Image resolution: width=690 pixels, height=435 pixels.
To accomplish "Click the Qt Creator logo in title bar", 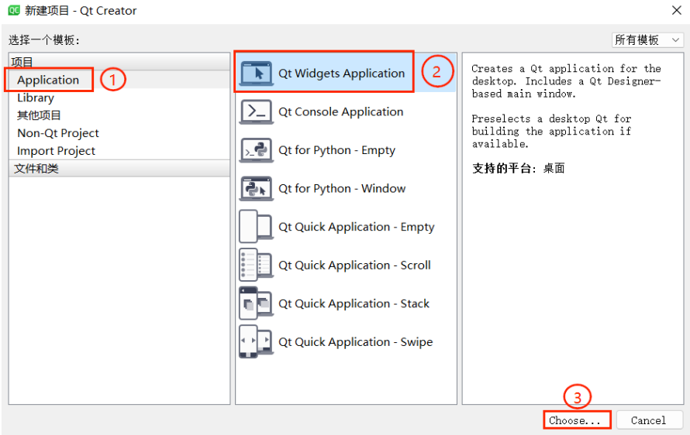I will tap(14, 10).
